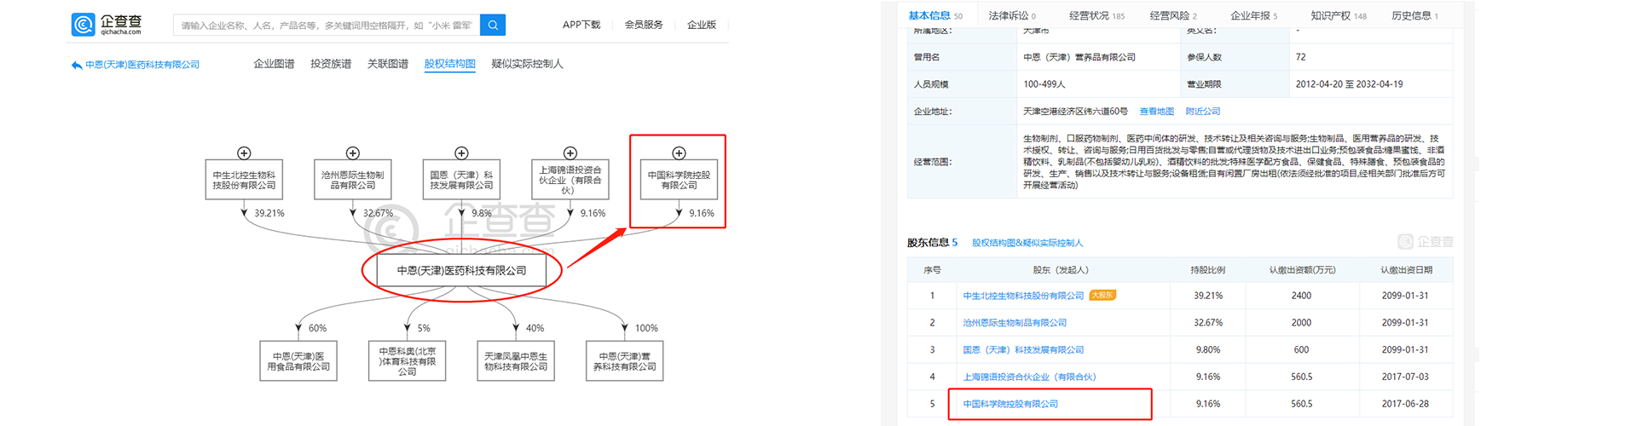Open the APP下载 link
Screen dimensions: 1637x426
(581, 25)
